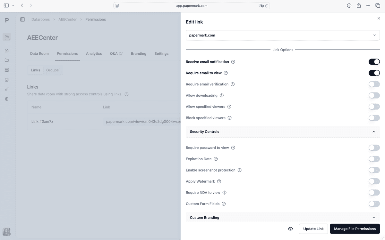
Task: Turn off Require email to view
Action: click(x=374, y=73)
